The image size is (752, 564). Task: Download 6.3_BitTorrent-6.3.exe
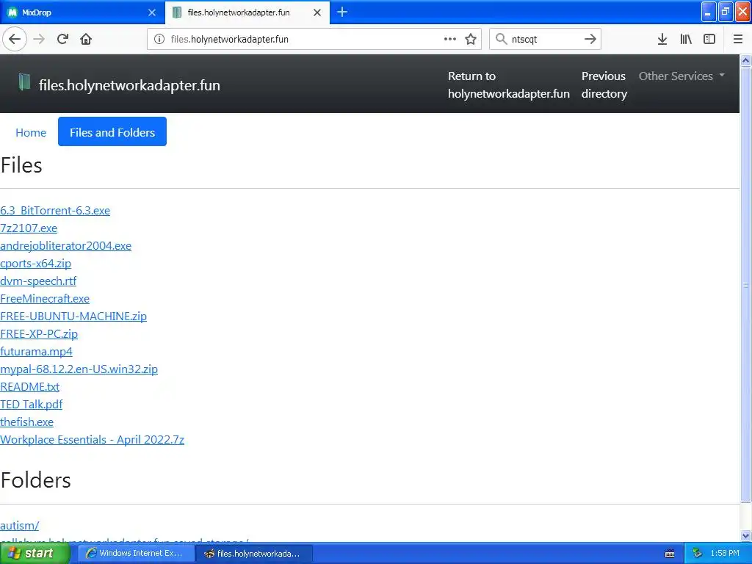point(55,211)
